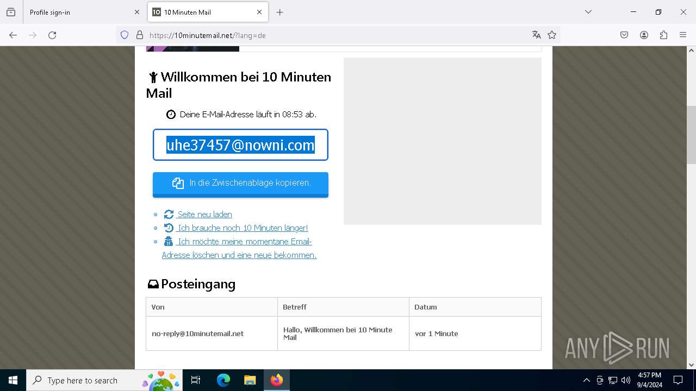This screenshot has width=696, height=391.
Task: Go back to the previous page
Action: (x=13, y=35)
